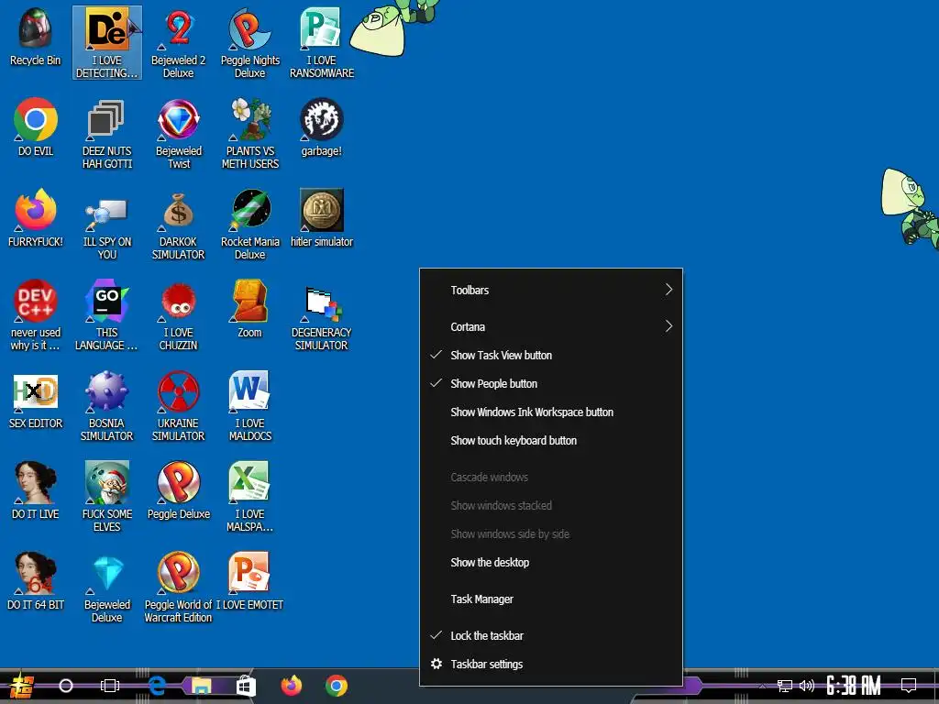
Task: Select the HxD hex editor desktop shortcut
Action: coord(36,400)
